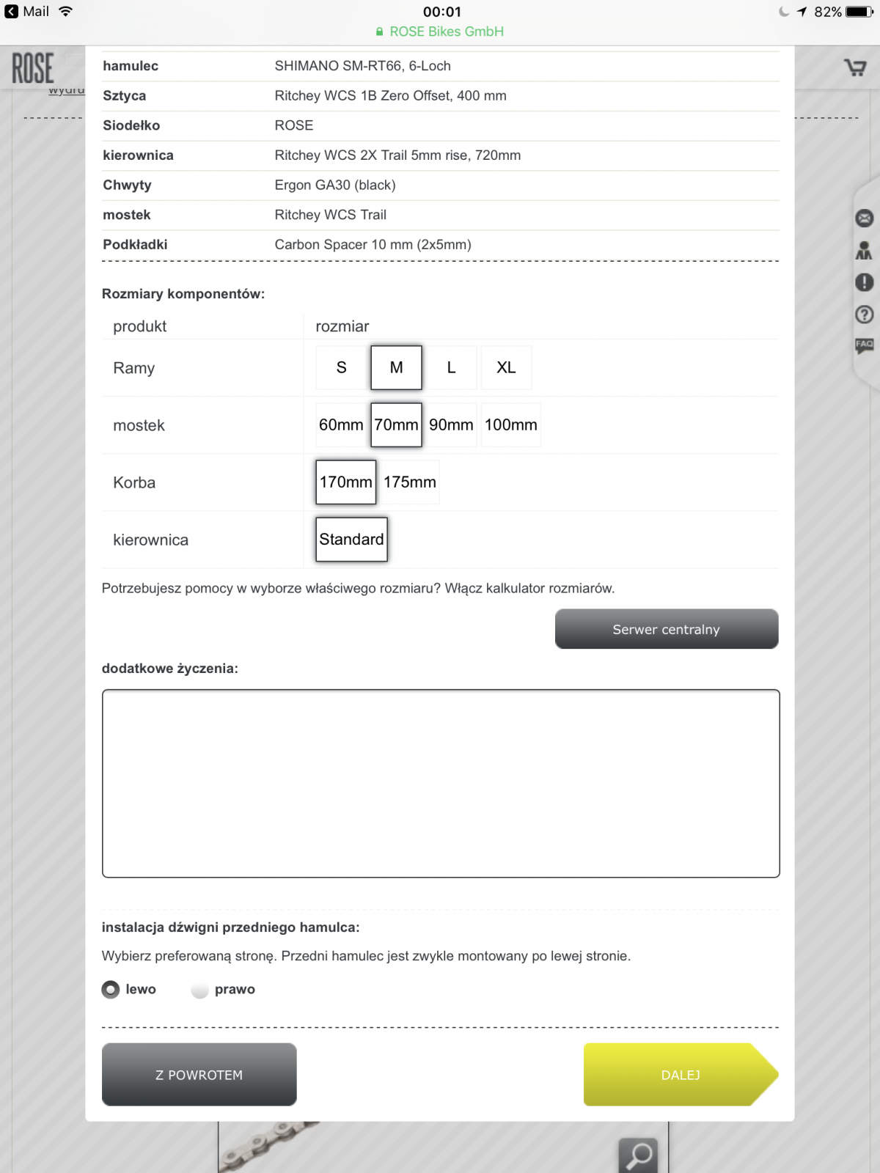This screenshot has width=880, height=1173.
Task: Pick the 175mm Korba option
Action: click(409, 482)
